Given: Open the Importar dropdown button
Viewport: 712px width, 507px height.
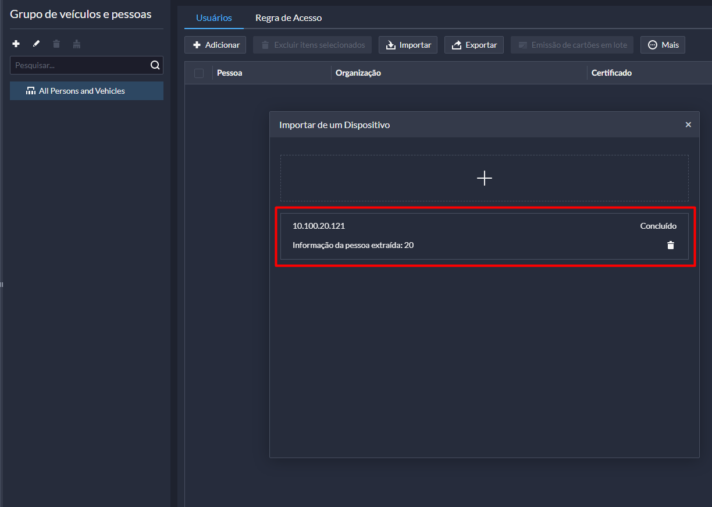Looking at the screenshot, I should click(408, 45).
